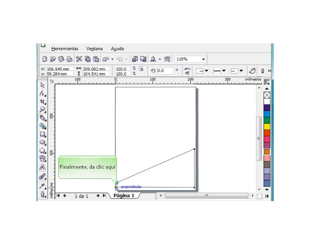Click the Paste clipboard icon
312x234 pixels.
(96, 59)
